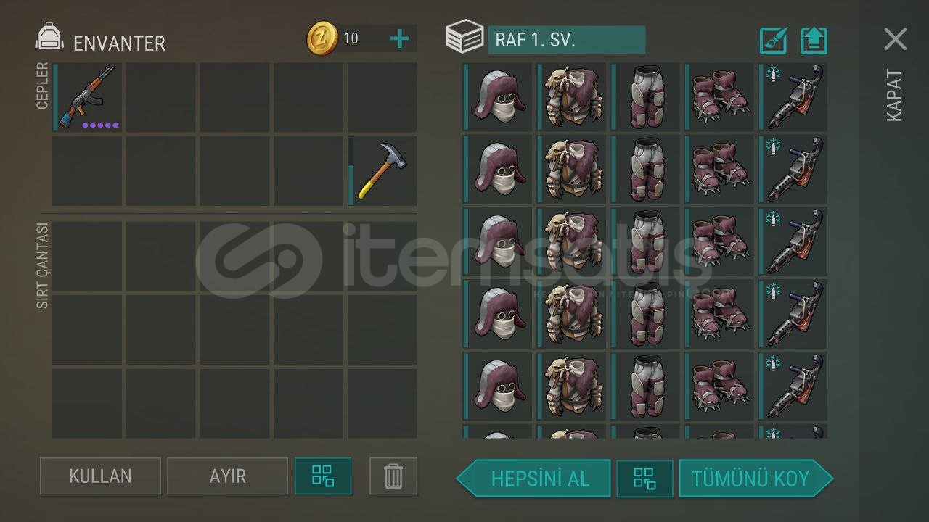
Task: Click the KULLAN button
Action: (100, 476)
